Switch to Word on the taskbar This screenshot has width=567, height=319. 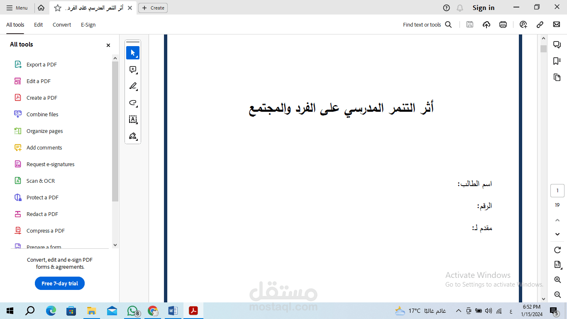[173, 311]
